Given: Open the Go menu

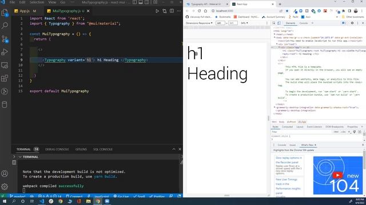Looking at the screenshot, I should 62,2.
